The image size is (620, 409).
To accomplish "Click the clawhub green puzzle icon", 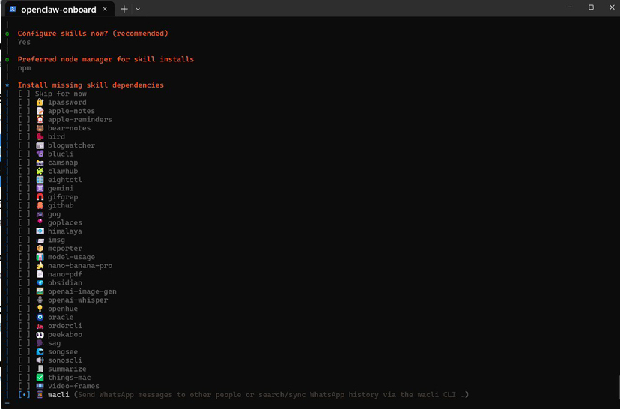I will pos(40,171).
